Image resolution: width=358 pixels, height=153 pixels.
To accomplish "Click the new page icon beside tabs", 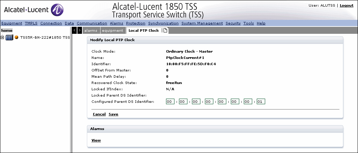I will click(x=166, y=30).
